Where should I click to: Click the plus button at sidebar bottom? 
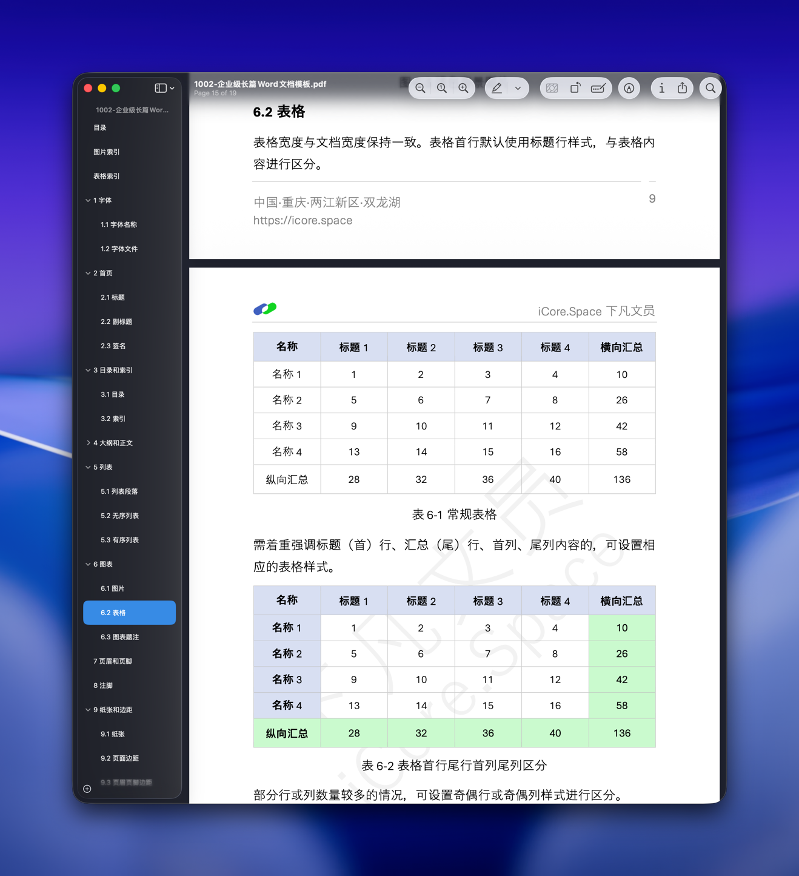87,789
